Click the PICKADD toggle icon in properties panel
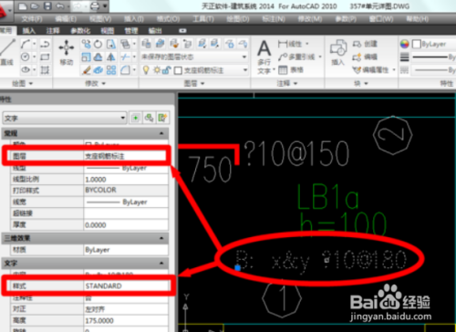 136,118
